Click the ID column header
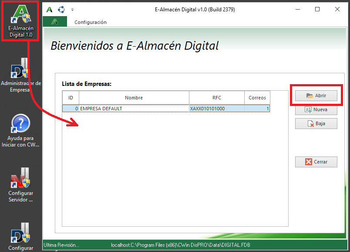The height and width of the screenshot is (252, 350). click(x=71, y=98)
